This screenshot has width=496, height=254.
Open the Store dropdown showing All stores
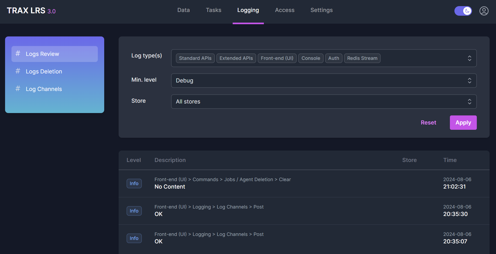click(324, 102)
